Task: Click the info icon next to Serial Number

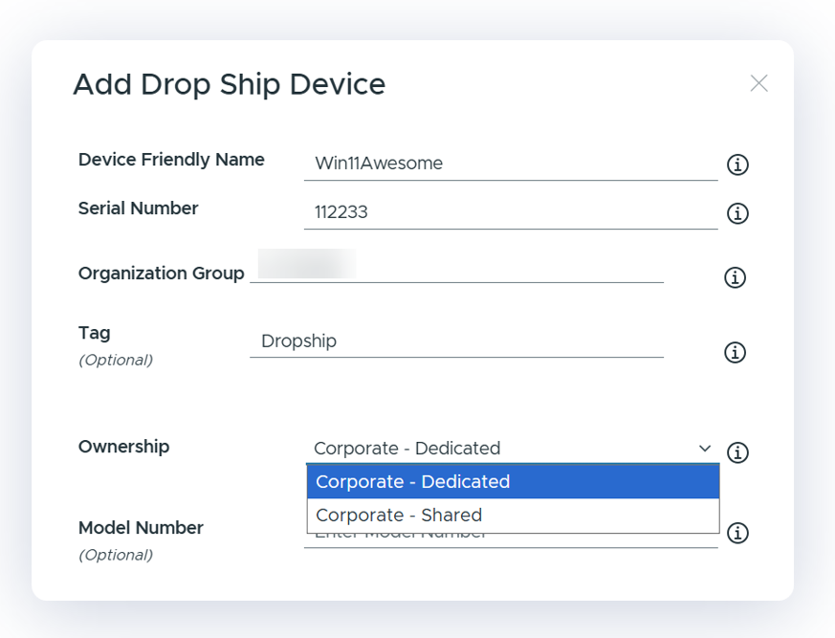Action: pos(737,213)
